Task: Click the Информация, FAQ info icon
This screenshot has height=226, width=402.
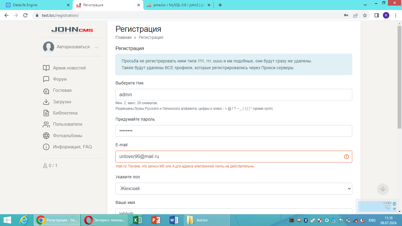Action: coord(46,147)
